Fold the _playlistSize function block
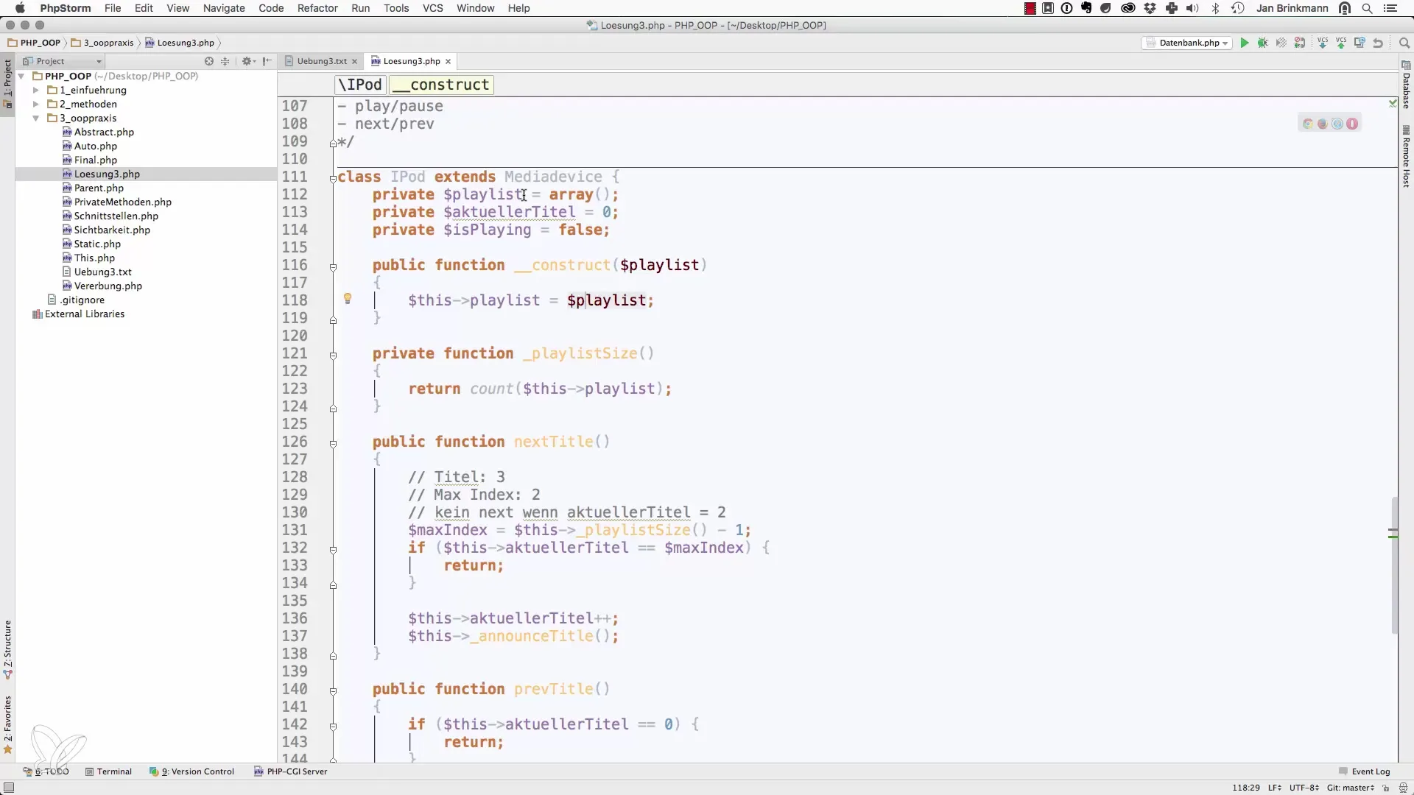This screenshot has height=795, width=1414. pos(333,355)
